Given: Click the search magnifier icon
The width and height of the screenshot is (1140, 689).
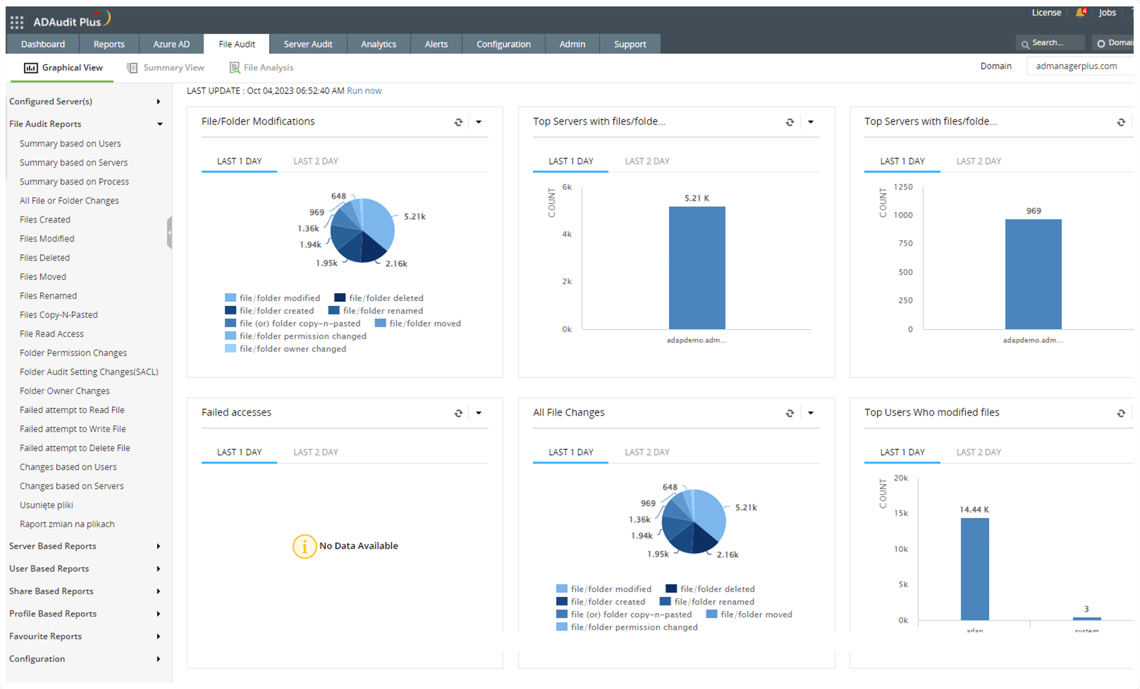Looking at the screenshot, I should [1026, 42].
